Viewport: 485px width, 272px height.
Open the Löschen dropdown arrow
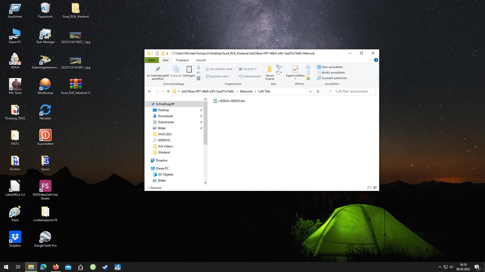256,69
